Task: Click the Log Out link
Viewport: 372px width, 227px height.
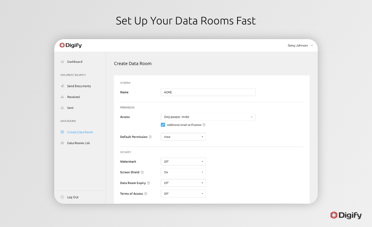Action: [x=73, y=197]
